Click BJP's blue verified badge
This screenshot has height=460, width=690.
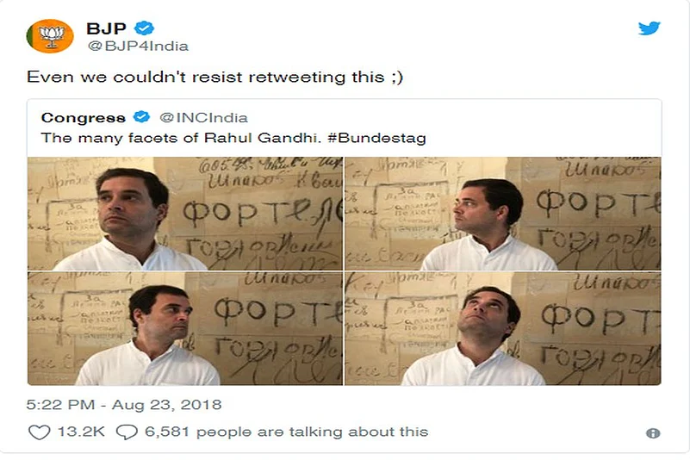144,28
